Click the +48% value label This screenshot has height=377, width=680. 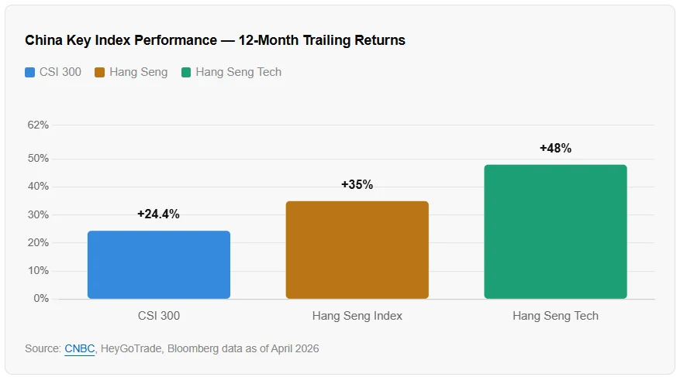tap(555, 149)
